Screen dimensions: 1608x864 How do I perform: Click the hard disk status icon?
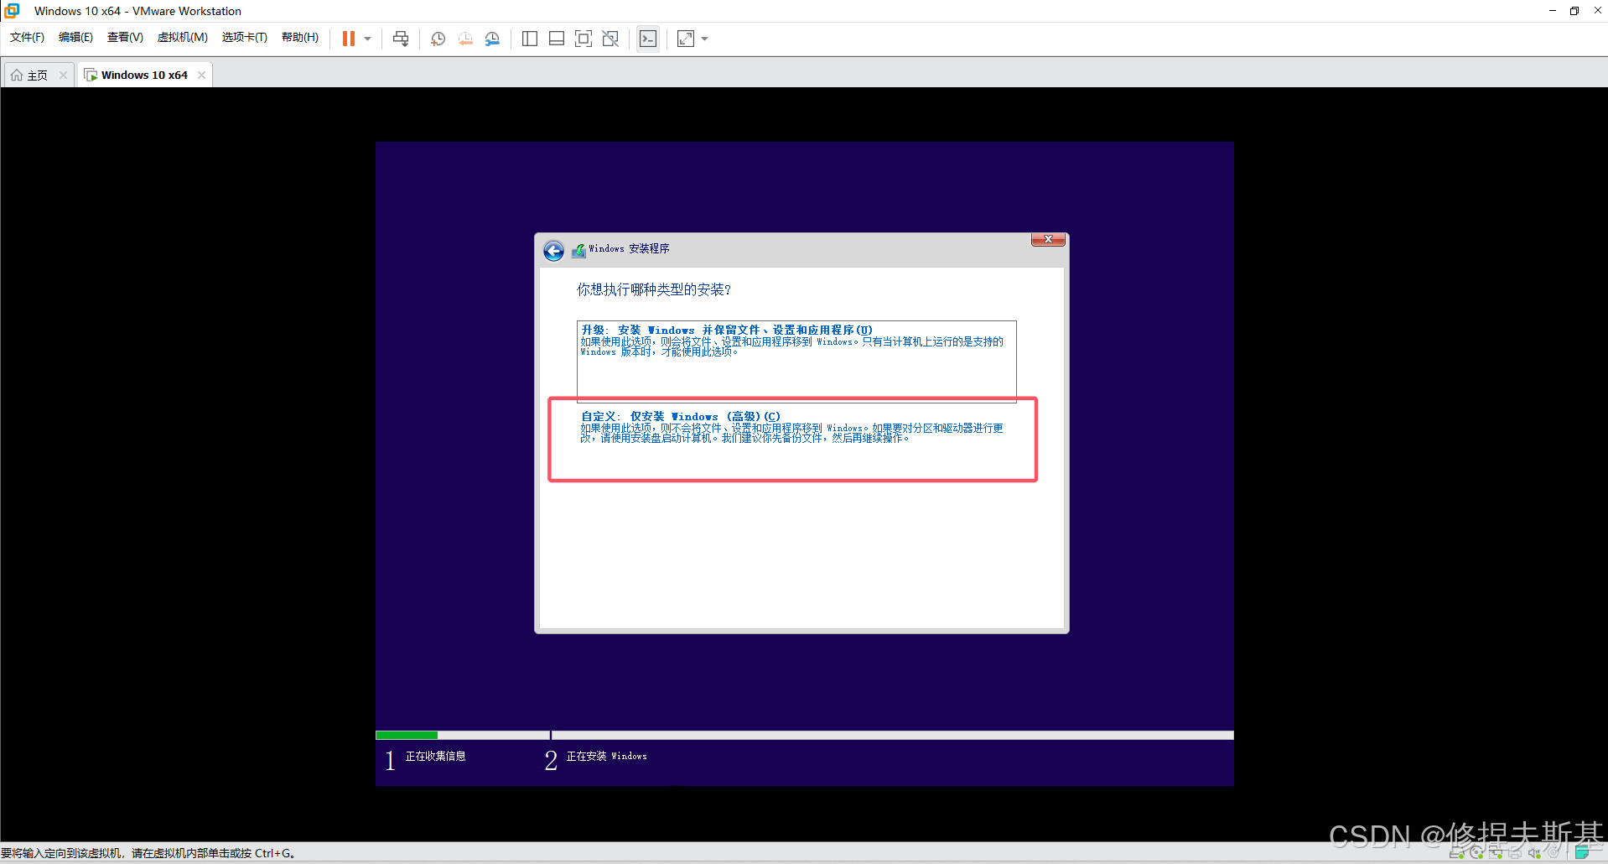(x=1457, y=852)
